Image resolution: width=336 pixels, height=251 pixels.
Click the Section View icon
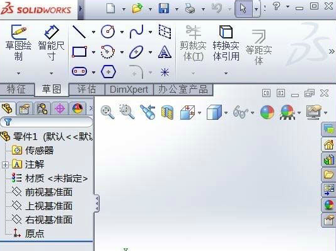click(x=167, y=112)
